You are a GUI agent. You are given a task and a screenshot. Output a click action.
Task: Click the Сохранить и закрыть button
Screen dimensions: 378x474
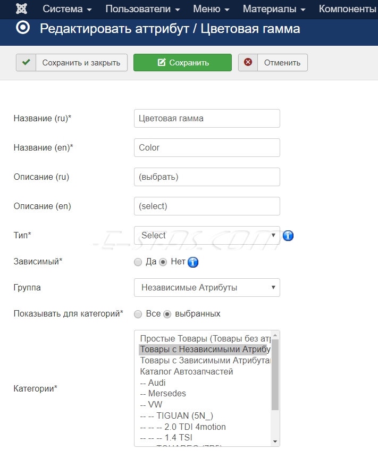click(x=72, y=63)
